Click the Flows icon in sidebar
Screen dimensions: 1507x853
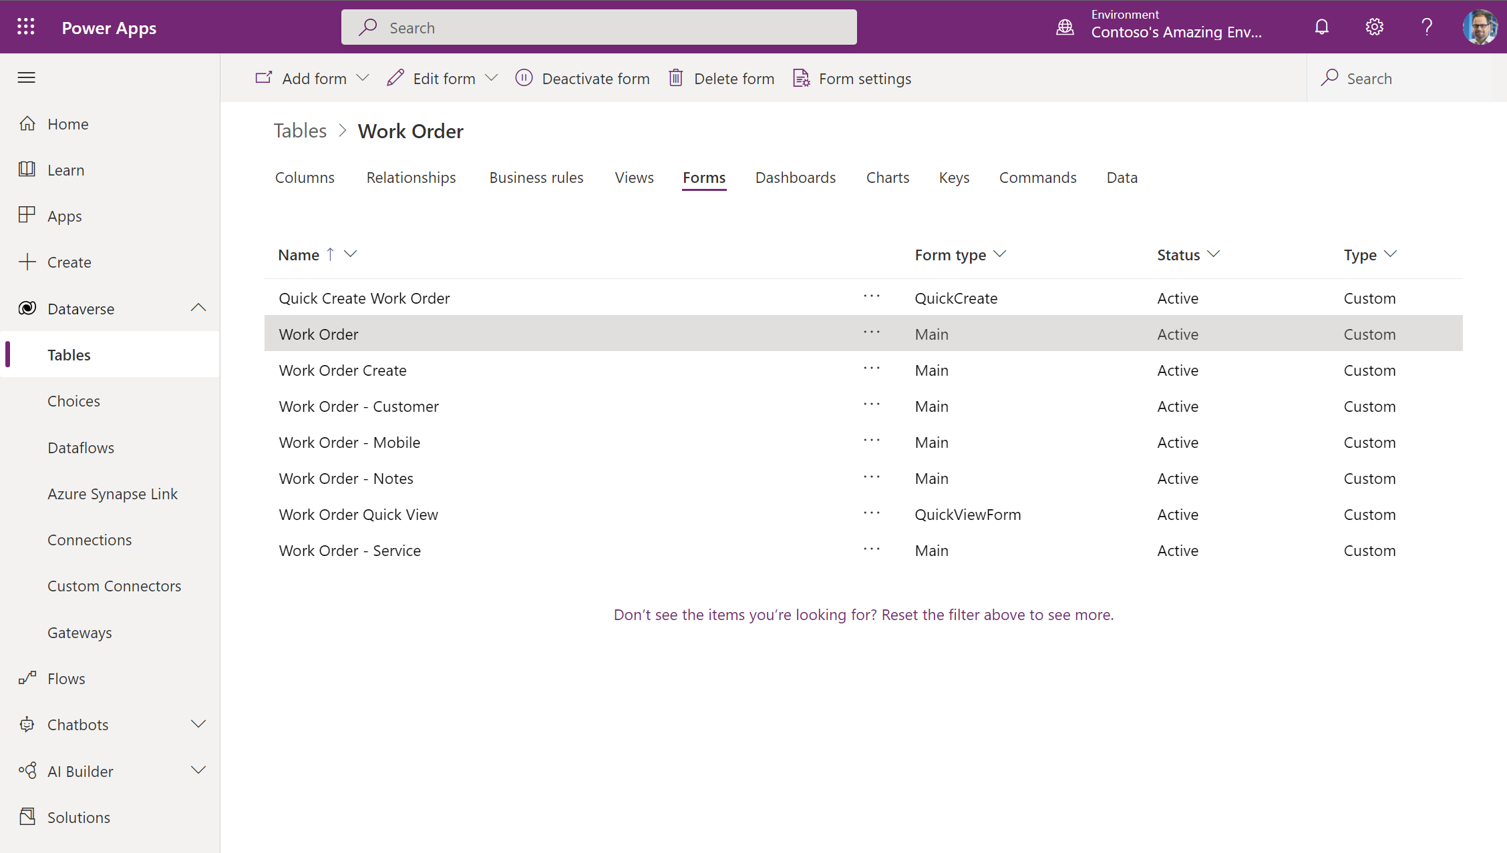pos(27,678)
